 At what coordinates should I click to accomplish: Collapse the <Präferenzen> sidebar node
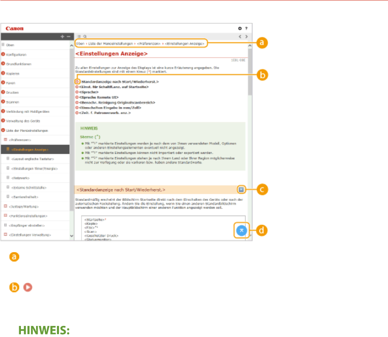coord(5,140)
